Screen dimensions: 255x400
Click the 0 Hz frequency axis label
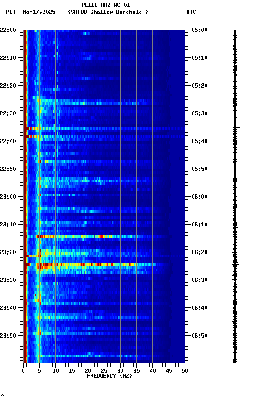[x=23, y=371]
